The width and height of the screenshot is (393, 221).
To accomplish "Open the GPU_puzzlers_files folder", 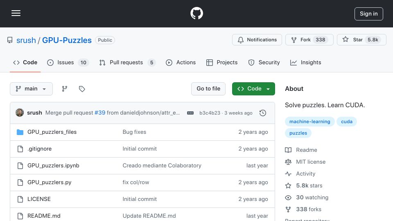I will click(x=52, y=132).
